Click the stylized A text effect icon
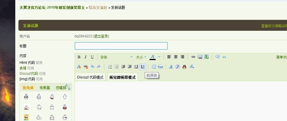This screenshot has height=121, width=287. (171, 67)
